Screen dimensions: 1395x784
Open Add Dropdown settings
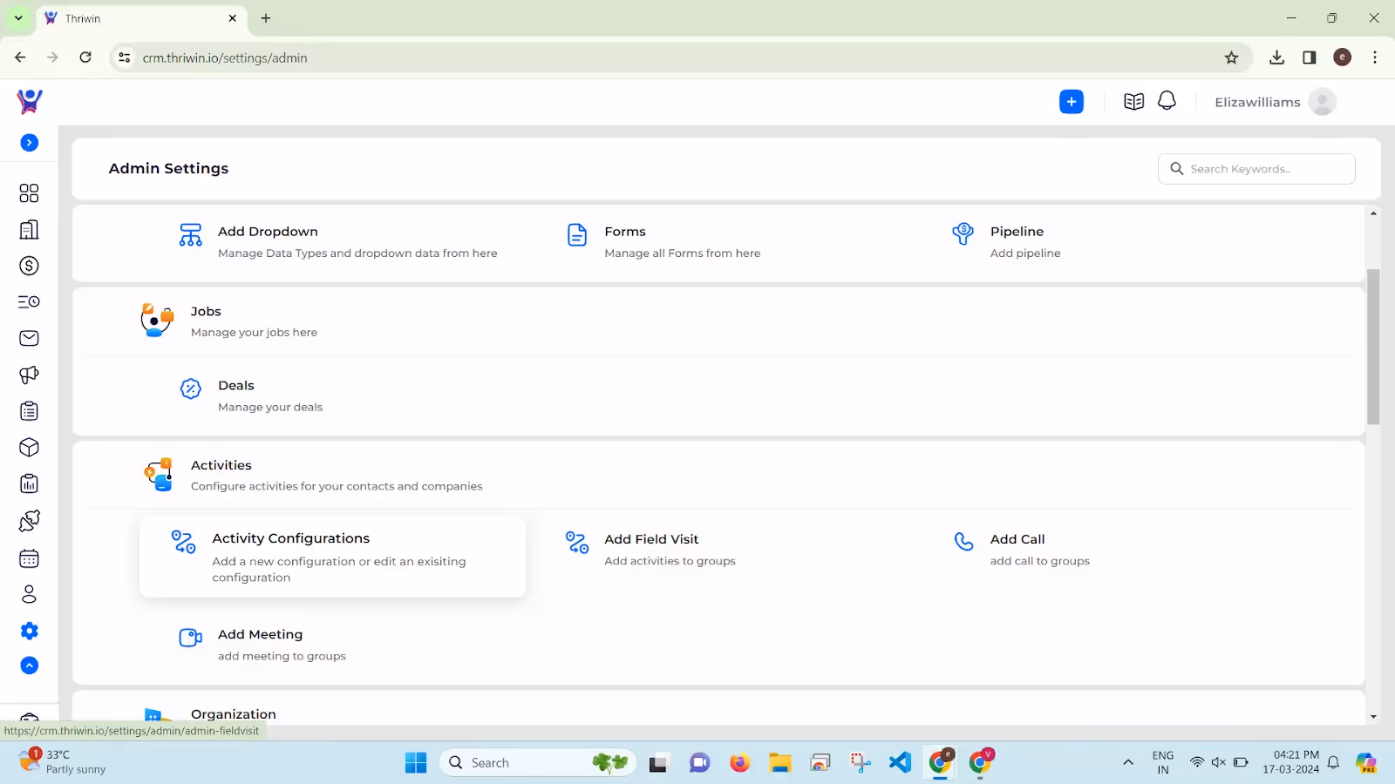coord(268,232)
